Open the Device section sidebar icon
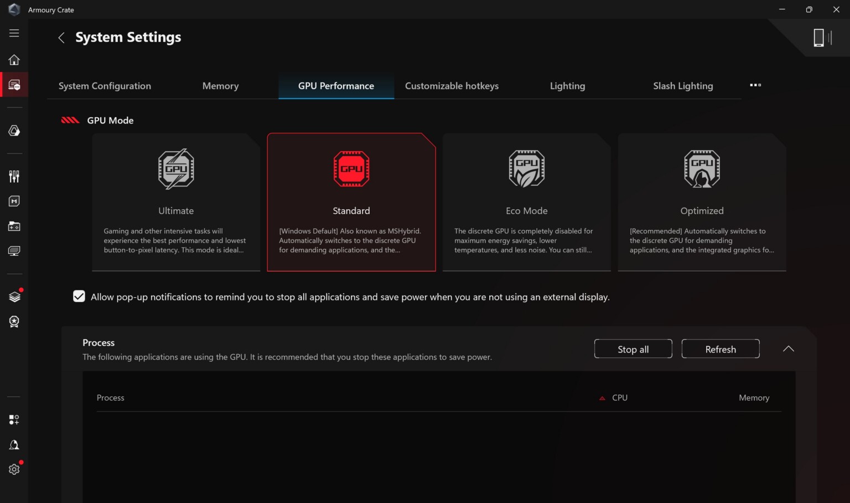 (x=14, y=85)
